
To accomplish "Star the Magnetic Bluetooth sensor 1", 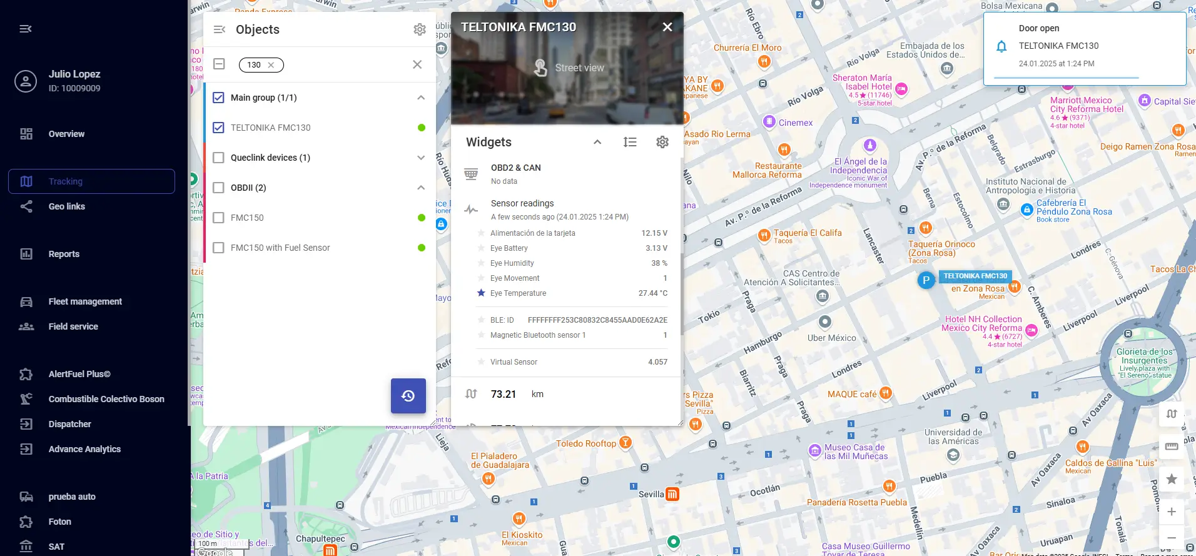I will [481, 335].
